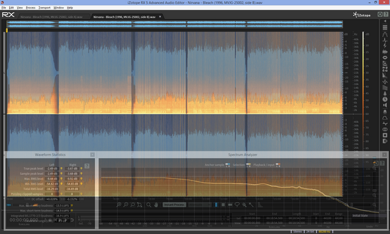Open the EQ curve module icon

385,117
